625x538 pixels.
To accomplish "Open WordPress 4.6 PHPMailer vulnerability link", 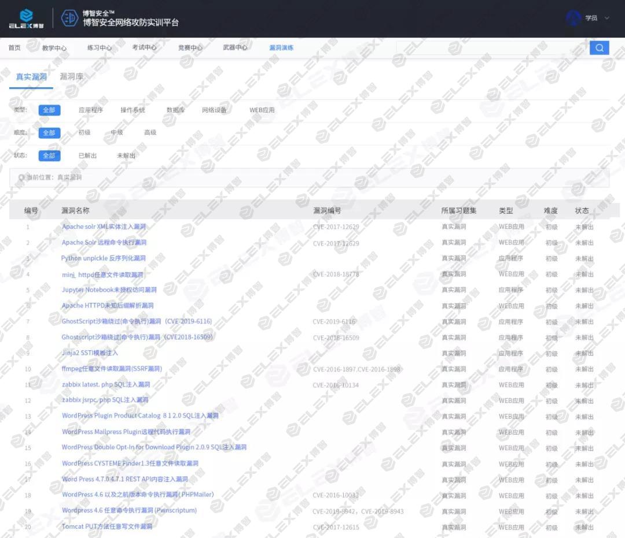I will pos(138,495).
